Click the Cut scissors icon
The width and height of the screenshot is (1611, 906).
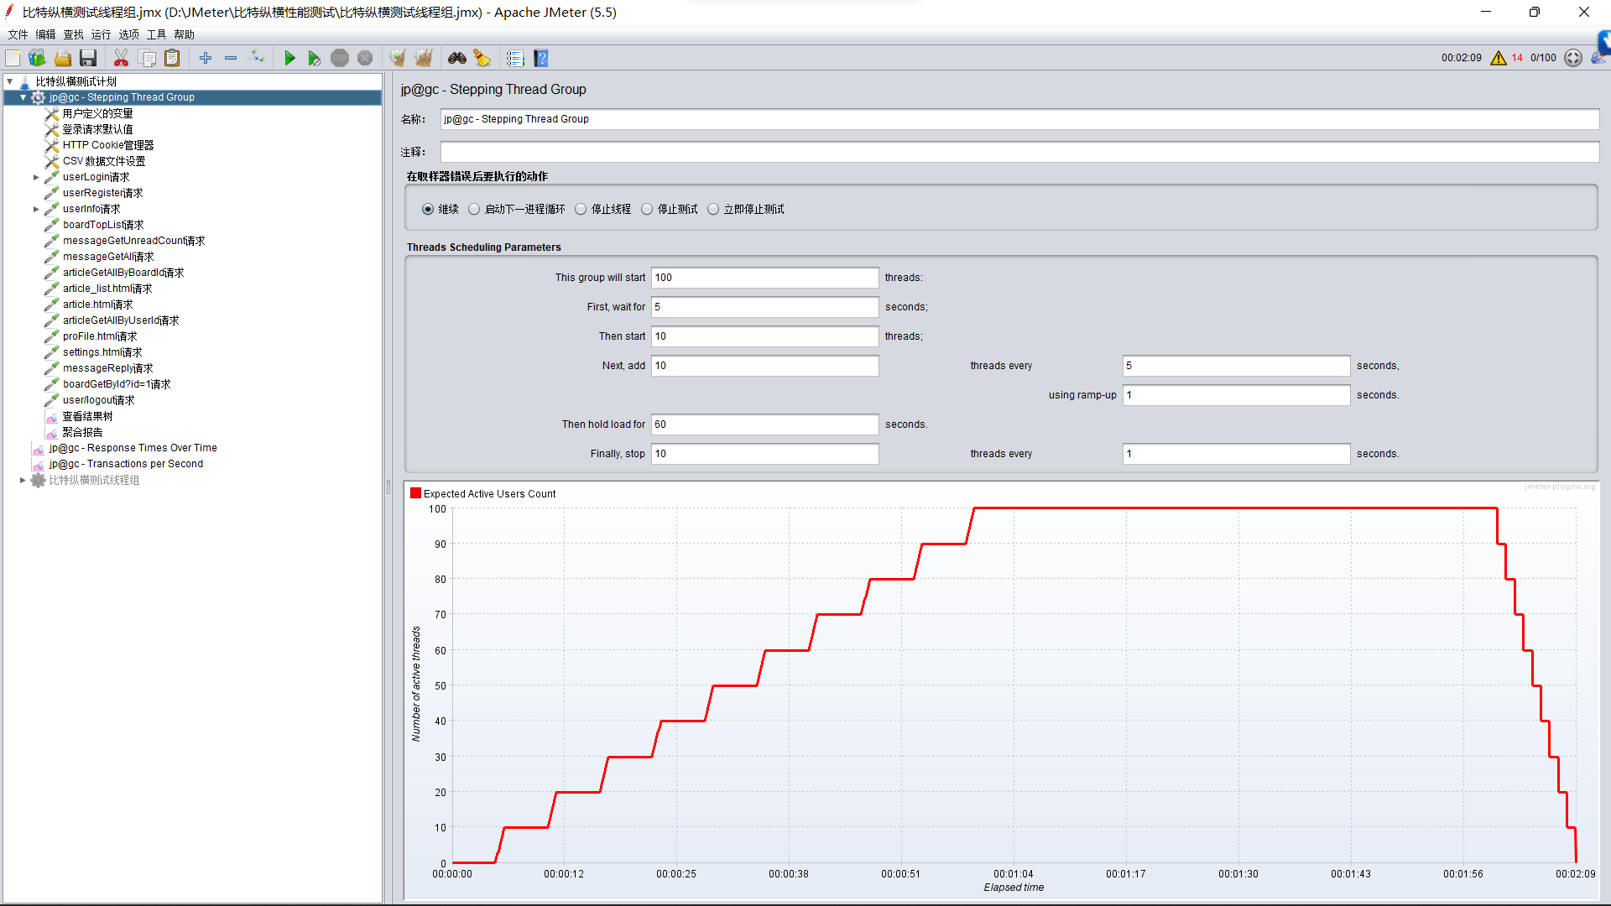(x=121, y=58)
